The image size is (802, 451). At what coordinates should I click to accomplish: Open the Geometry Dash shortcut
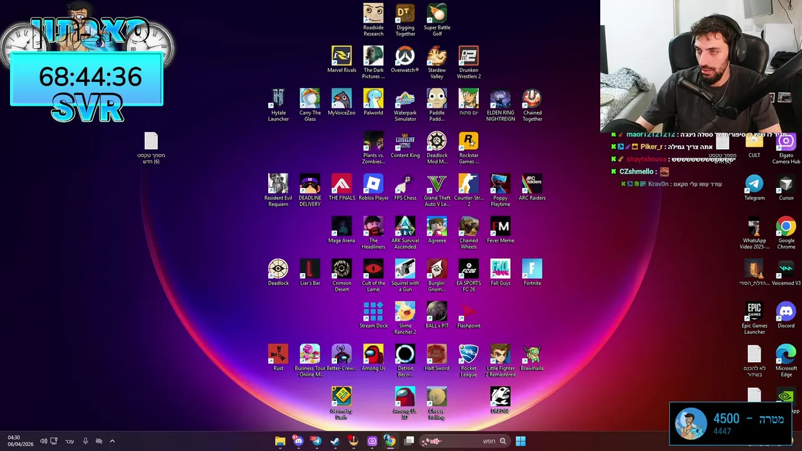click(x=341, y=403)
